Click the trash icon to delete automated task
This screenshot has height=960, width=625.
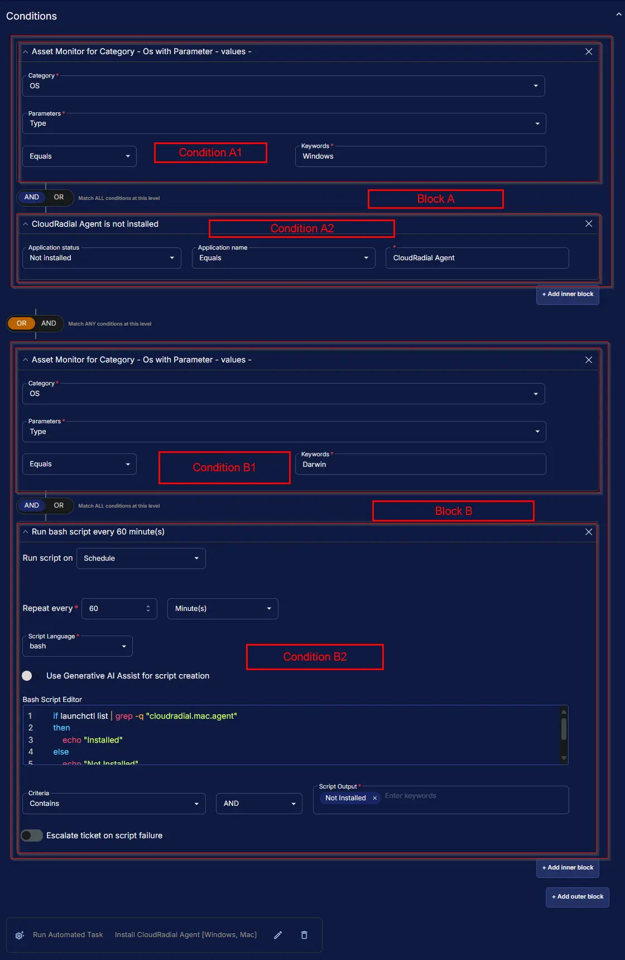304,935
